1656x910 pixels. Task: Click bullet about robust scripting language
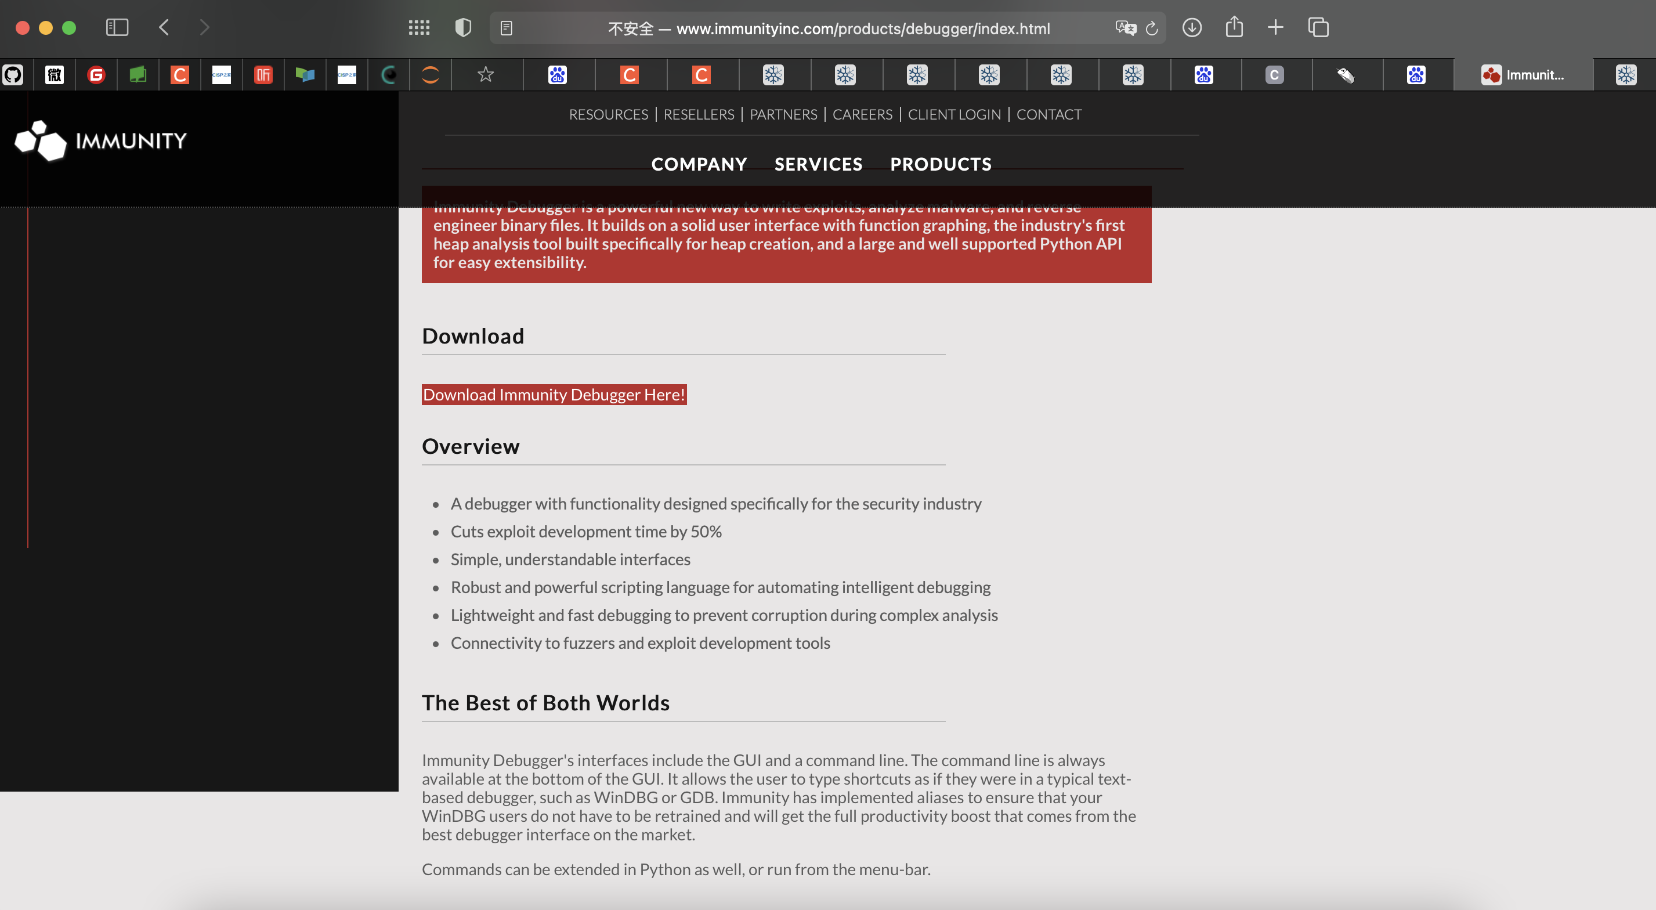[x=721, y=587]
